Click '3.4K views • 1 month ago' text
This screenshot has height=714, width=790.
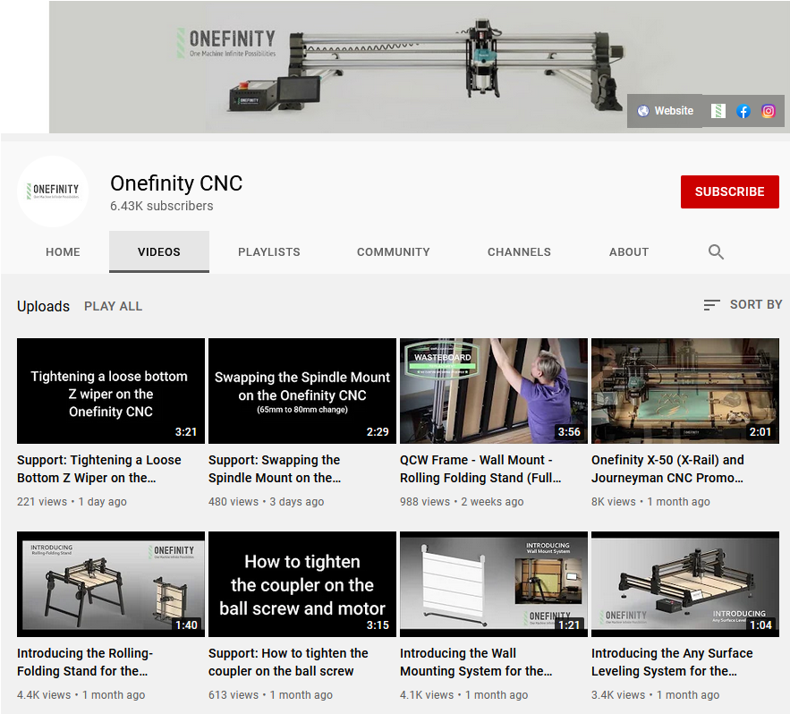[x=656, y=695]
